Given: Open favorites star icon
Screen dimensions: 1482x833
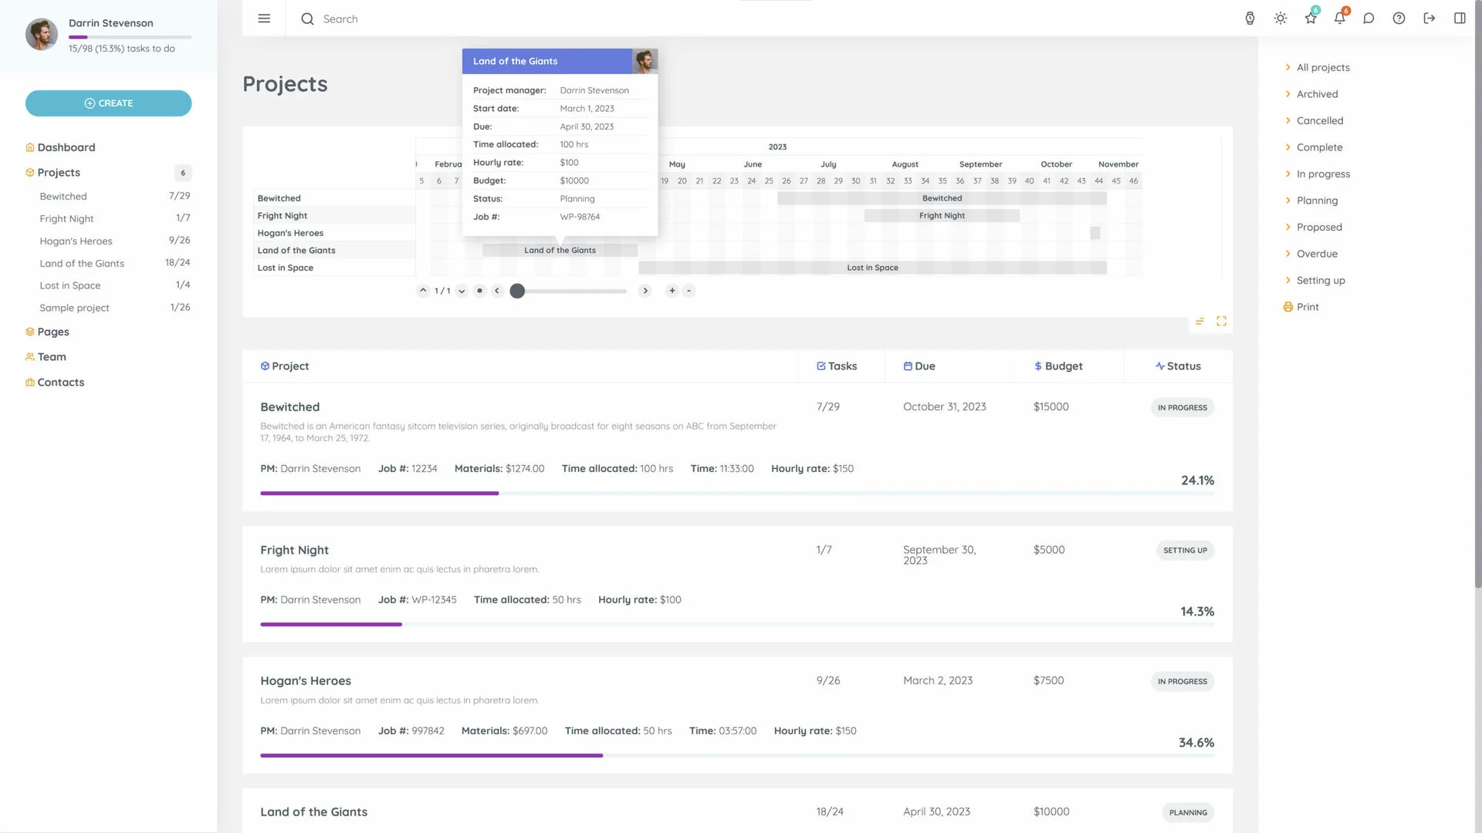Looking at the screenshot, I should point(1311,19).
